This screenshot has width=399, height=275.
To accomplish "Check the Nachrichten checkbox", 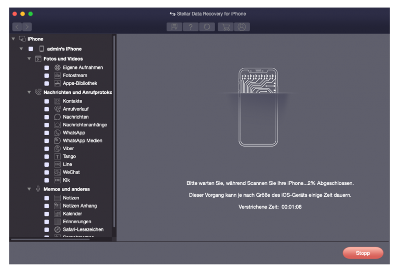I will pos(47,117).
